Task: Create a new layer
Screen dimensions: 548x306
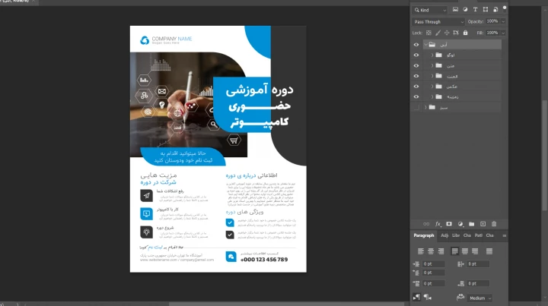Action: [482, 224]
